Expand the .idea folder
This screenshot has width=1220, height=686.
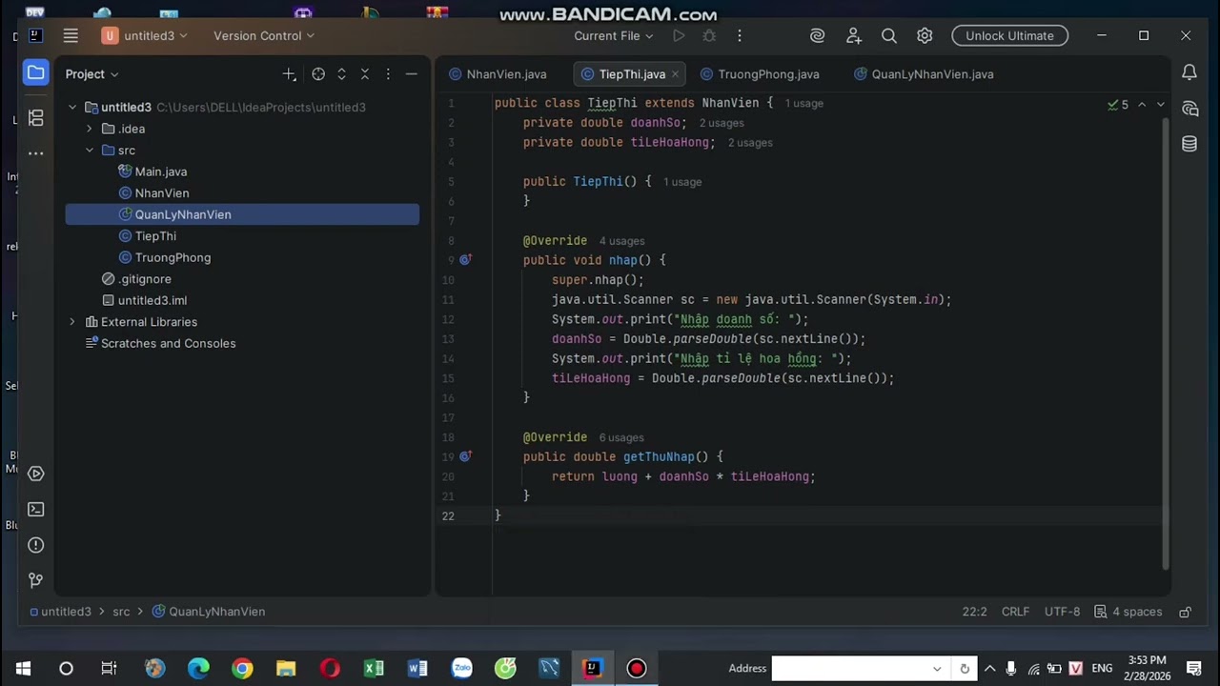[x=90, y=129]
